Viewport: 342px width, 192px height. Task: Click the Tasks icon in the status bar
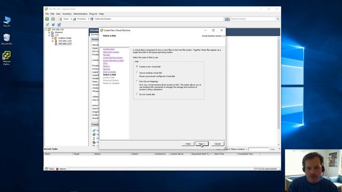click(x=46, y=169)
